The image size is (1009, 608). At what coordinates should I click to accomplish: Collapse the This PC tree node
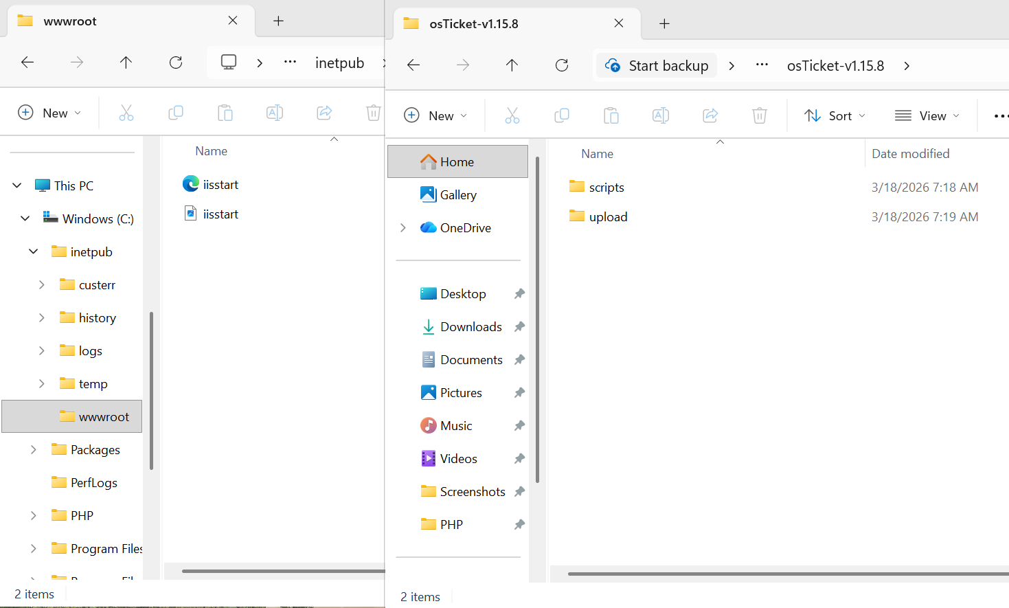pyautogui.click(x=17, y=185)
